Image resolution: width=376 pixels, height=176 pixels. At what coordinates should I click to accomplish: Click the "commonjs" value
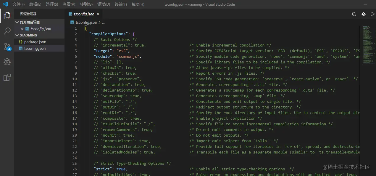click(x=128, y=56)
